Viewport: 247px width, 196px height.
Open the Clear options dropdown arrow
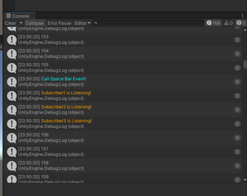click(21, 23)
